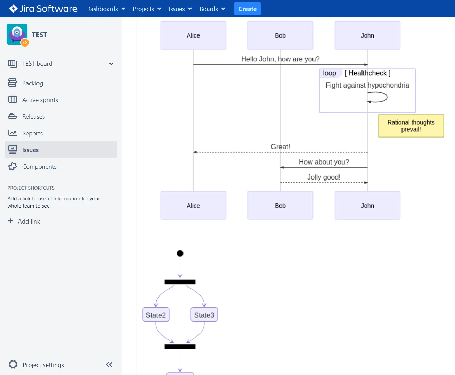This screenshot has width=455, height=375.
Task: Click the black start state circle
Action: point(180,253)
